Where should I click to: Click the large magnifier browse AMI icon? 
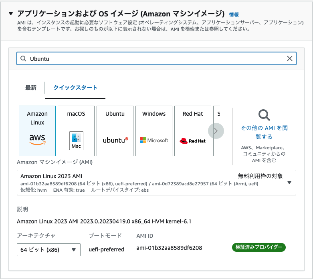(x=264, y=116)
